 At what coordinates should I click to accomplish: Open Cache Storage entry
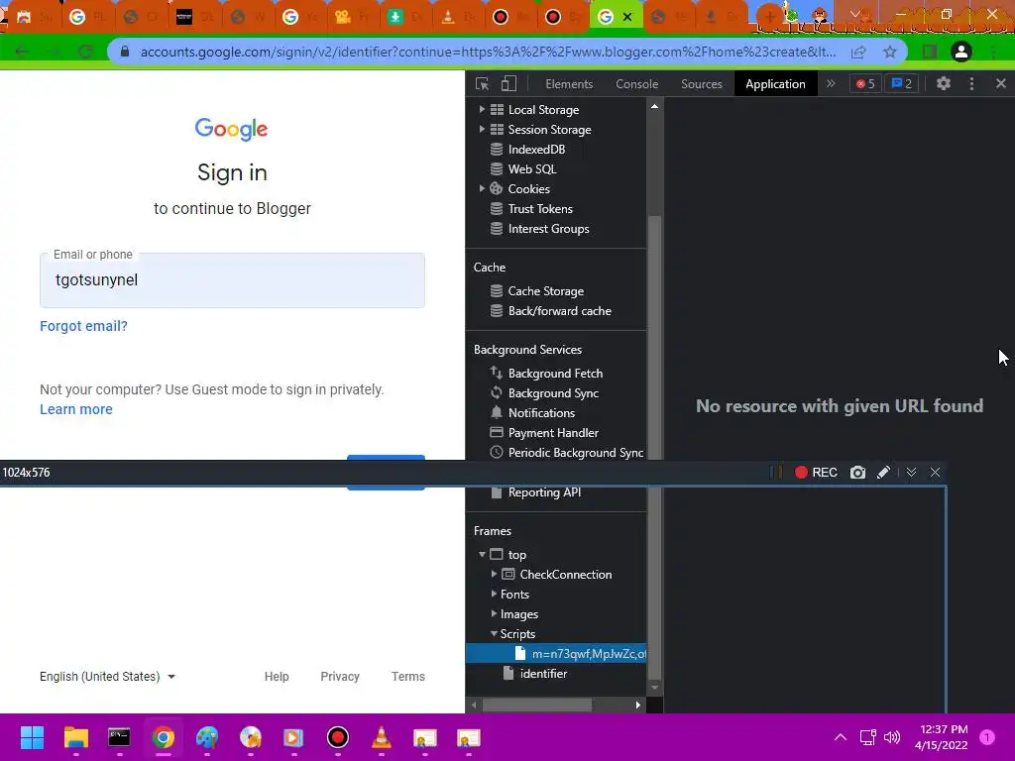coord(545,291)
